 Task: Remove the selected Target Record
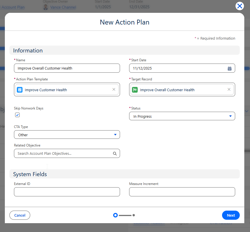tap(229, 89)
